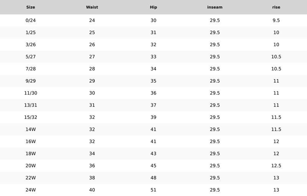Screen dimensions: 307x196
Task: Click the inseam column header
Action: (x=215, y=7)
